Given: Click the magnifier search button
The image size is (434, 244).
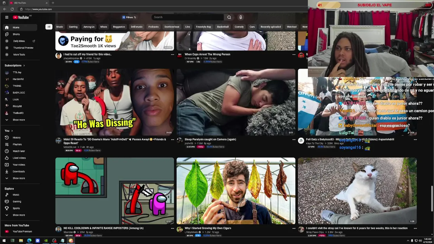Looking at the screenshot, I should (x=229, y=17).
